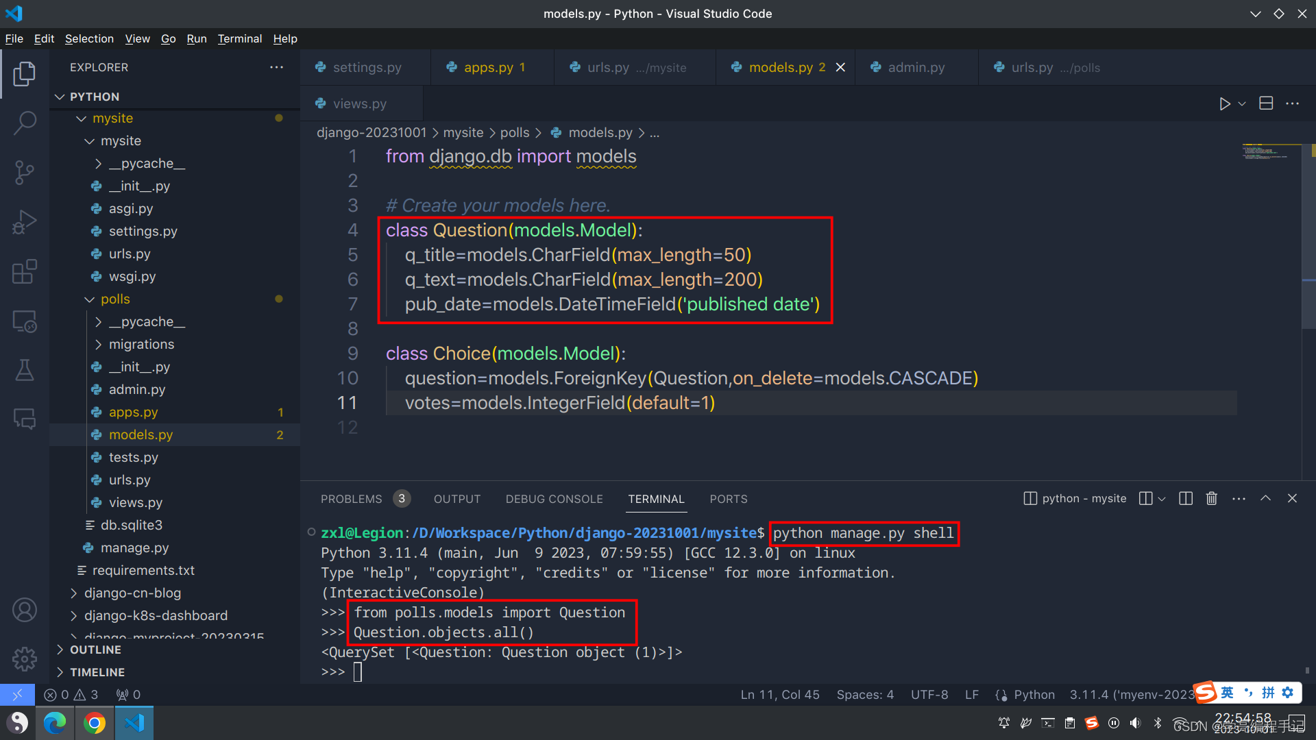
Task: Switch to the DEBUG CONSOLE tab
Action: [x=554, y=499]
